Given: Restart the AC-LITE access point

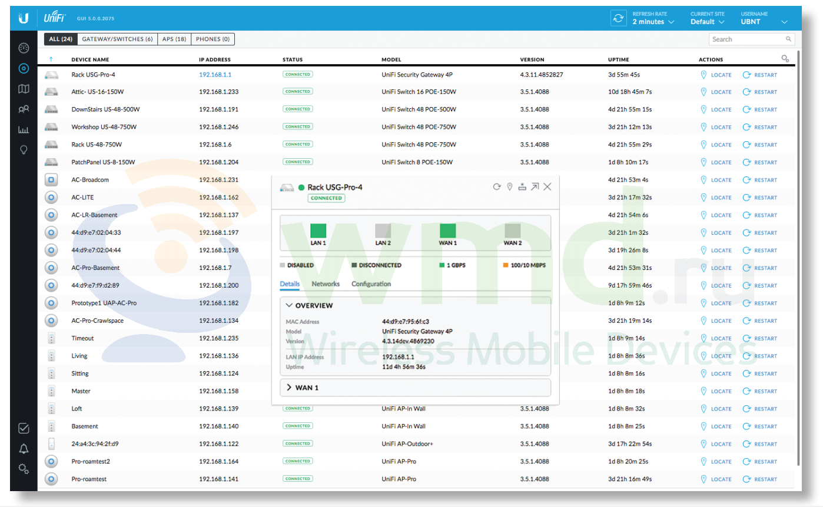Looking at the screenshot, I should coord(760,198).
